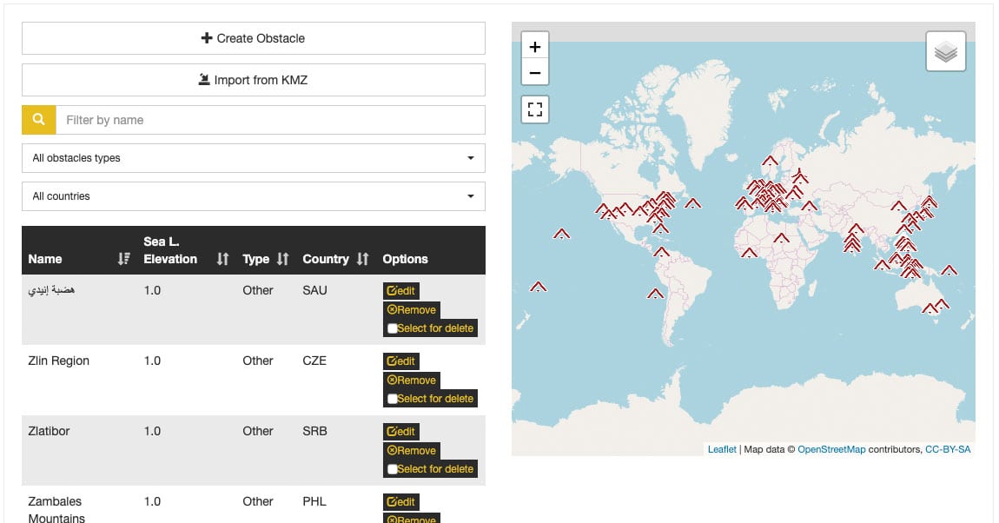Tick Select for delete on the SAU obstacle

pos(393,328)
